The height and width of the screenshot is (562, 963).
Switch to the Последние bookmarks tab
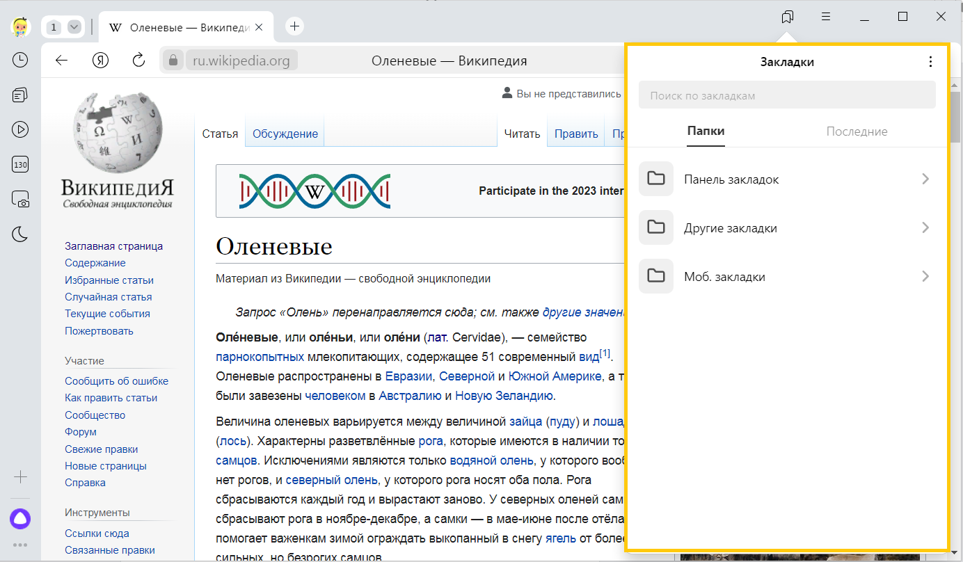pos(857,131)
